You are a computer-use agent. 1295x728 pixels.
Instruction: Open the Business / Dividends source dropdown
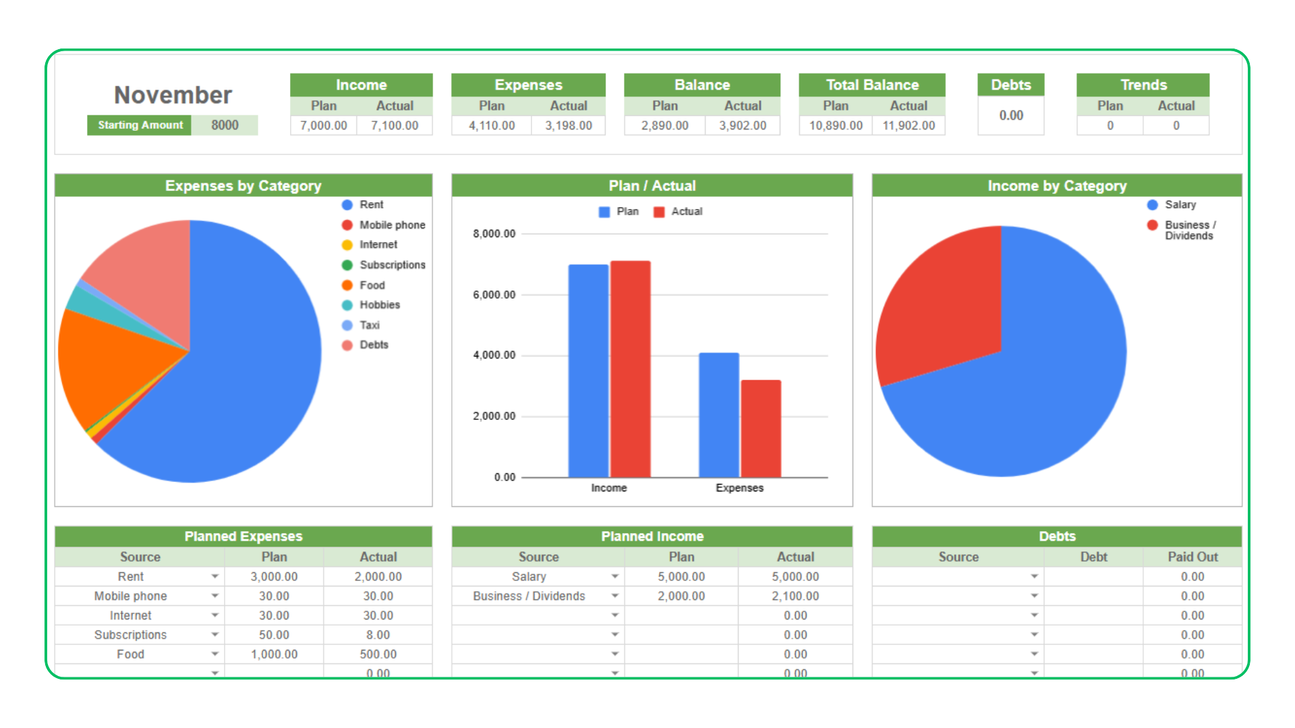(614, 596)
